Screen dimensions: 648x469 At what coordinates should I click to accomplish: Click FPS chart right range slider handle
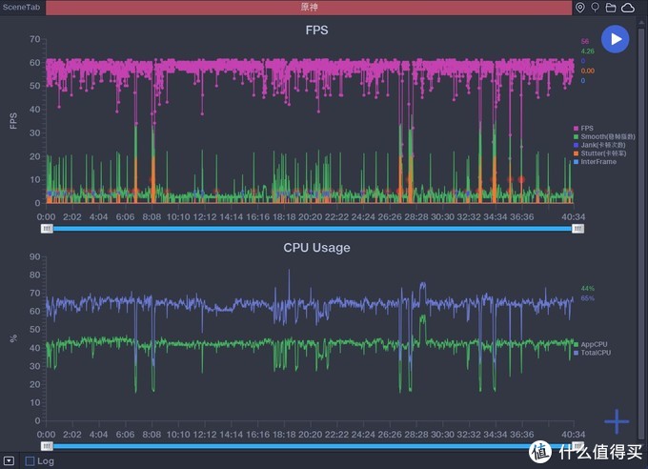pyautogui.click(x=577, y=228)
